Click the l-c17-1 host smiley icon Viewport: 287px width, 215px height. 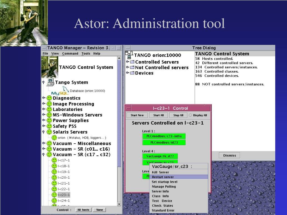[54, 160]
